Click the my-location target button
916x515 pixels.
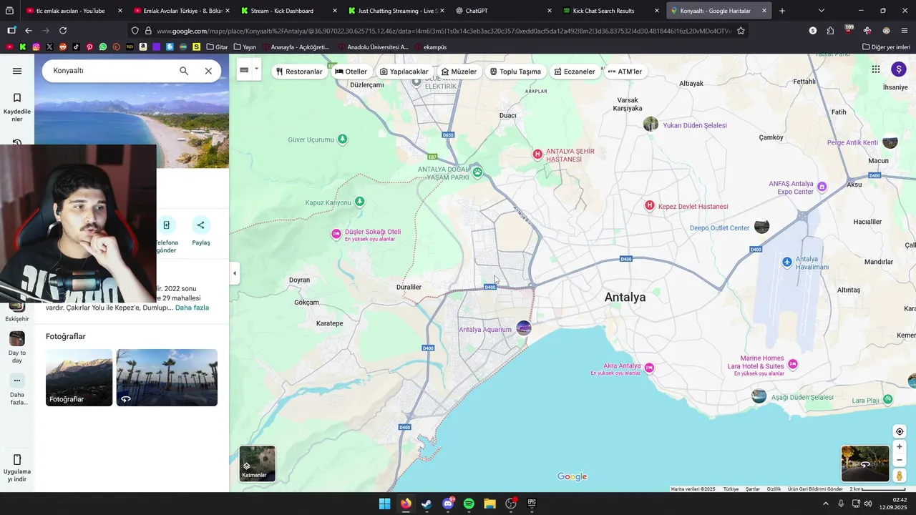(900, 431)
